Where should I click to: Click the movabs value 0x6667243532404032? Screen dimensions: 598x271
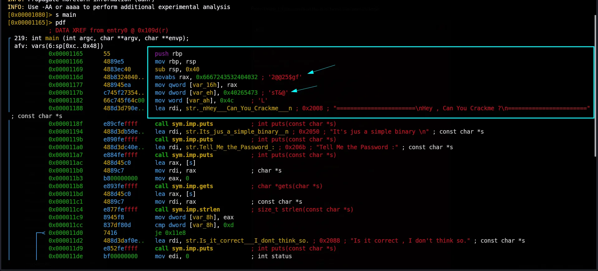coord(227,77)
